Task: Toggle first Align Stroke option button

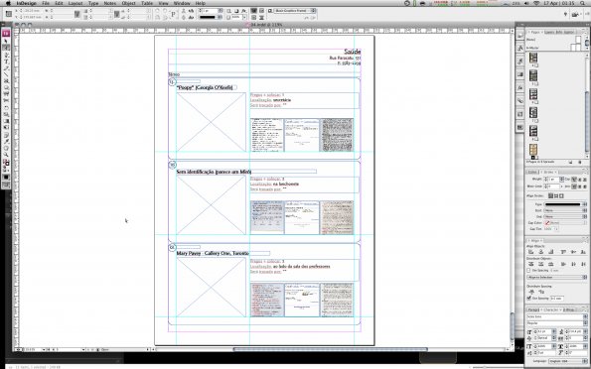Action: click(x=551, y=195)
